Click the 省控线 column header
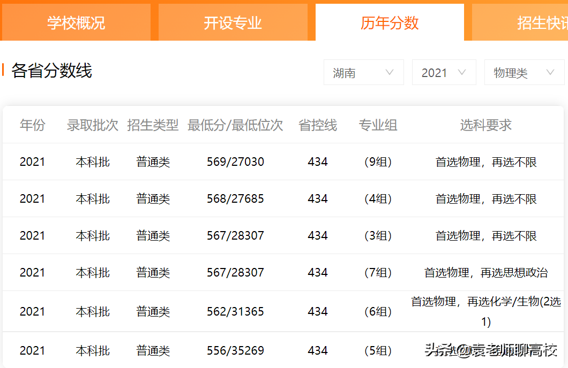The image size is (568, 368). coord(317,125)
